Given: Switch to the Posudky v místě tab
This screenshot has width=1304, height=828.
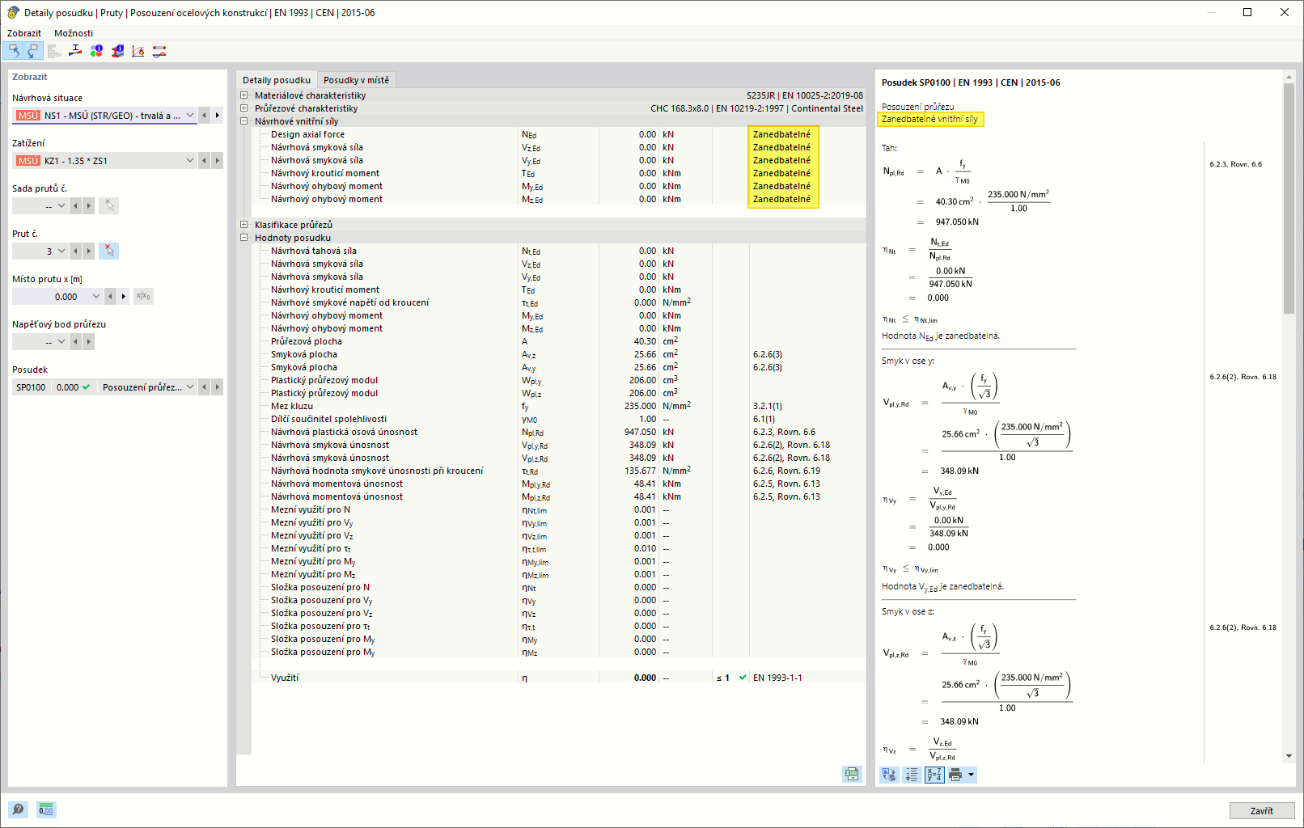Looking at the screenshot, I should [356, 80].
